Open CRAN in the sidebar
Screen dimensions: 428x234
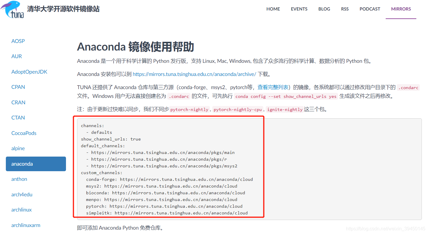18,103
